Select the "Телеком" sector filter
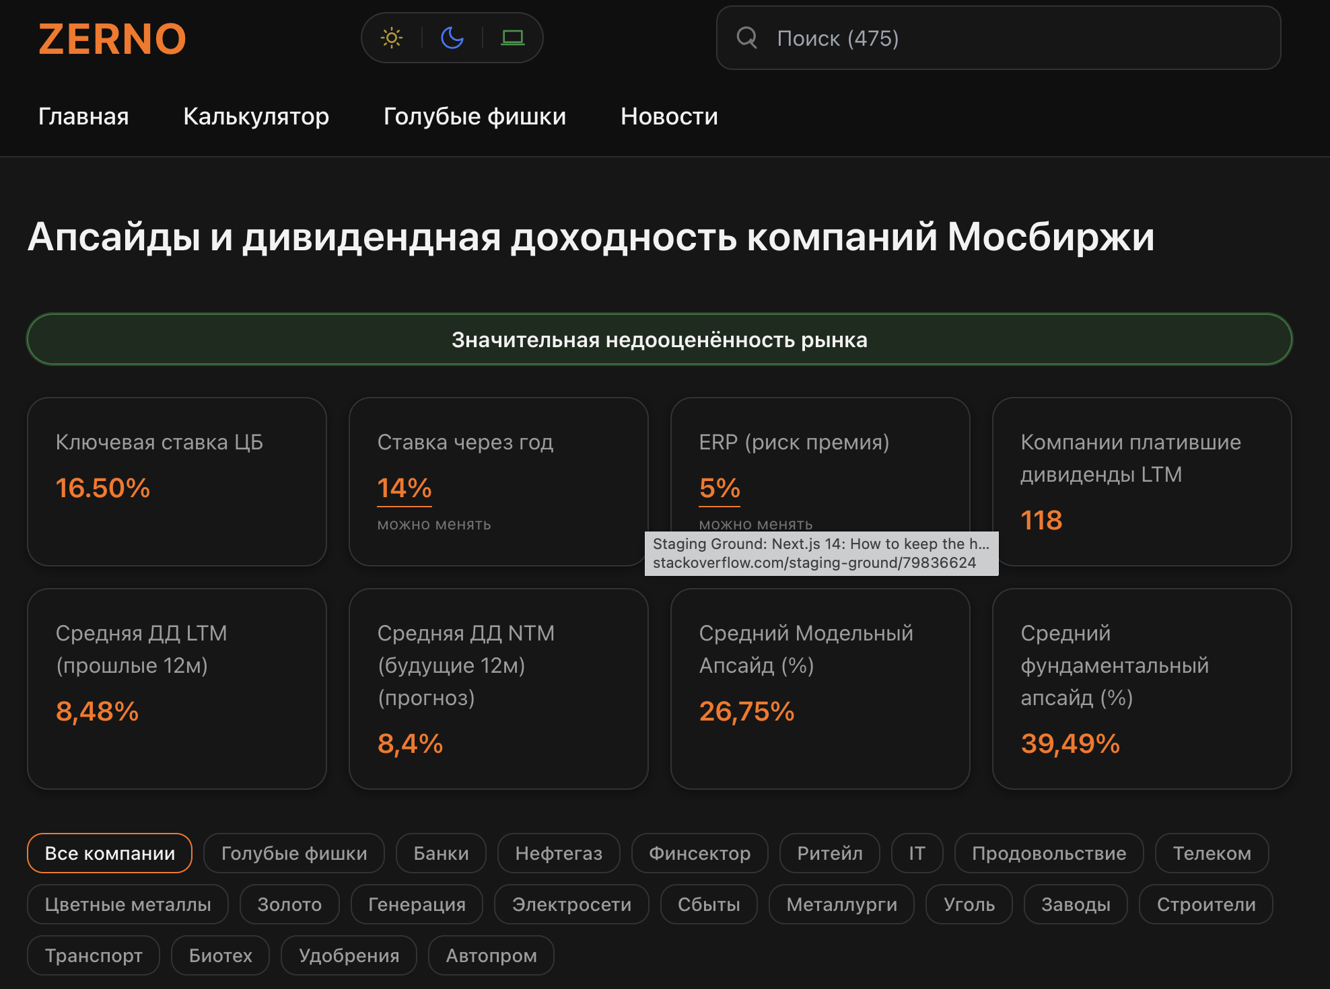This screenshot has height=989, width=1330. click(1212, 852)
